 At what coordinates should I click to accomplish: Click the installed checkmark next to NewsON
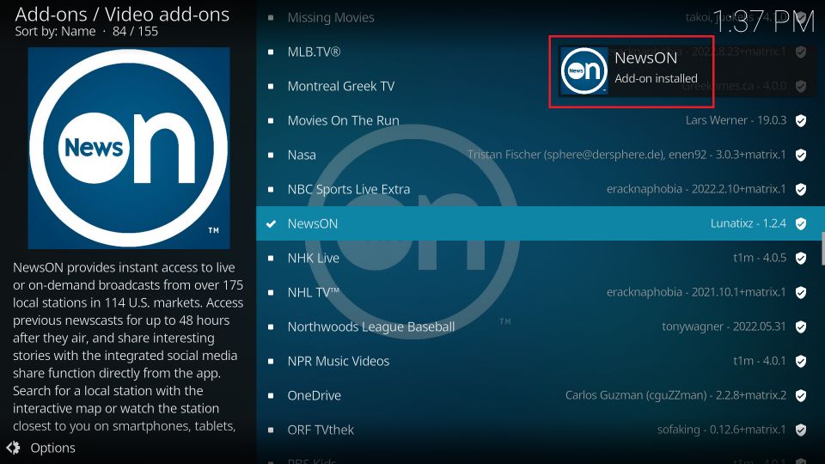271,223
